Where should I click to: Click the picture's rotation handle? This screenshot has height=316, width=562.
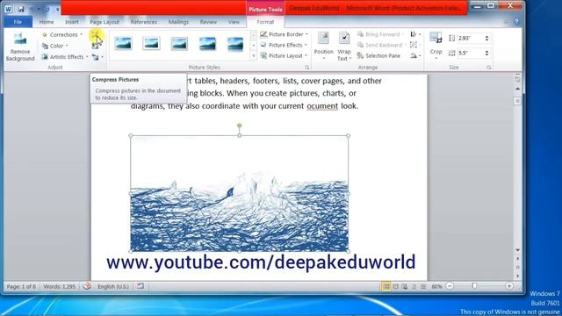(240, 126)
